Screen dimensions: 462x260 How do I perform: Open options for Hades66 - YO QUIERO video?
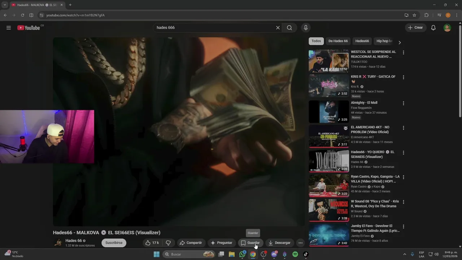[403, 153]
